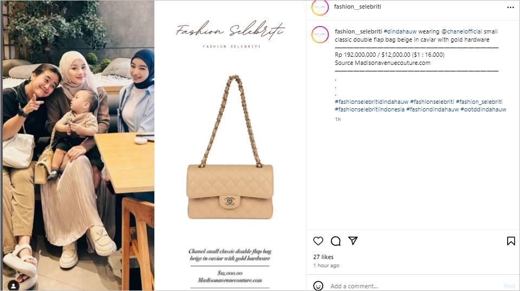The image size is (520, 291).
Task: Share the post with the paper plane icon
Action: (353, 241)
